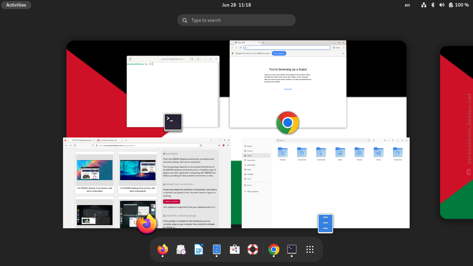Launch GNOME Software from the dash
This screenshot has width=473, height=266.
(x=235, y=249)
